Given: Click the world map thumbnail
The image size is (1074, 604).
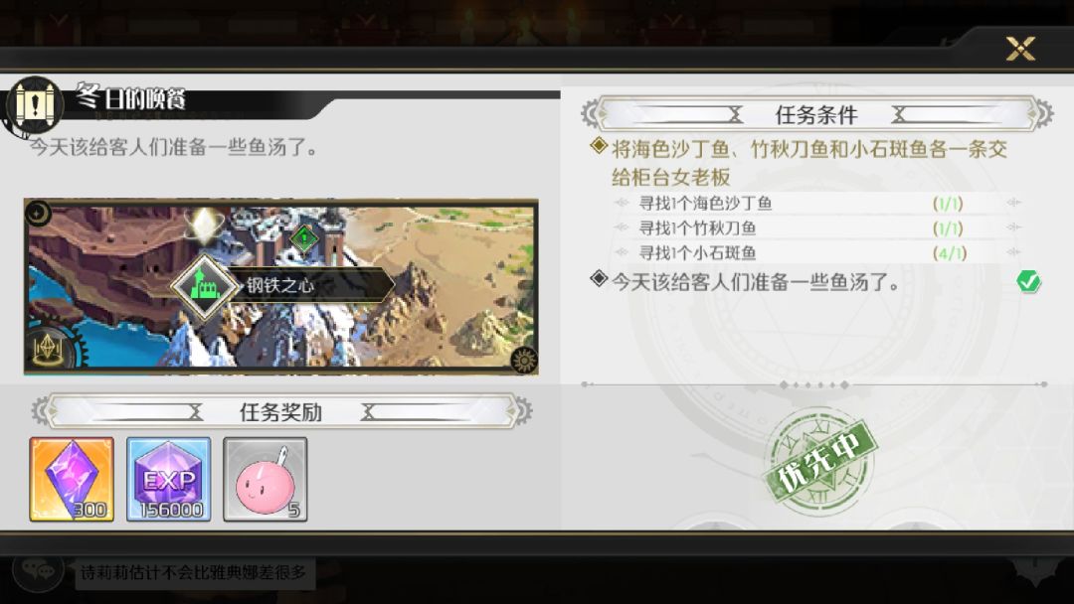Looking at the screenshot, I should point(280,287).
